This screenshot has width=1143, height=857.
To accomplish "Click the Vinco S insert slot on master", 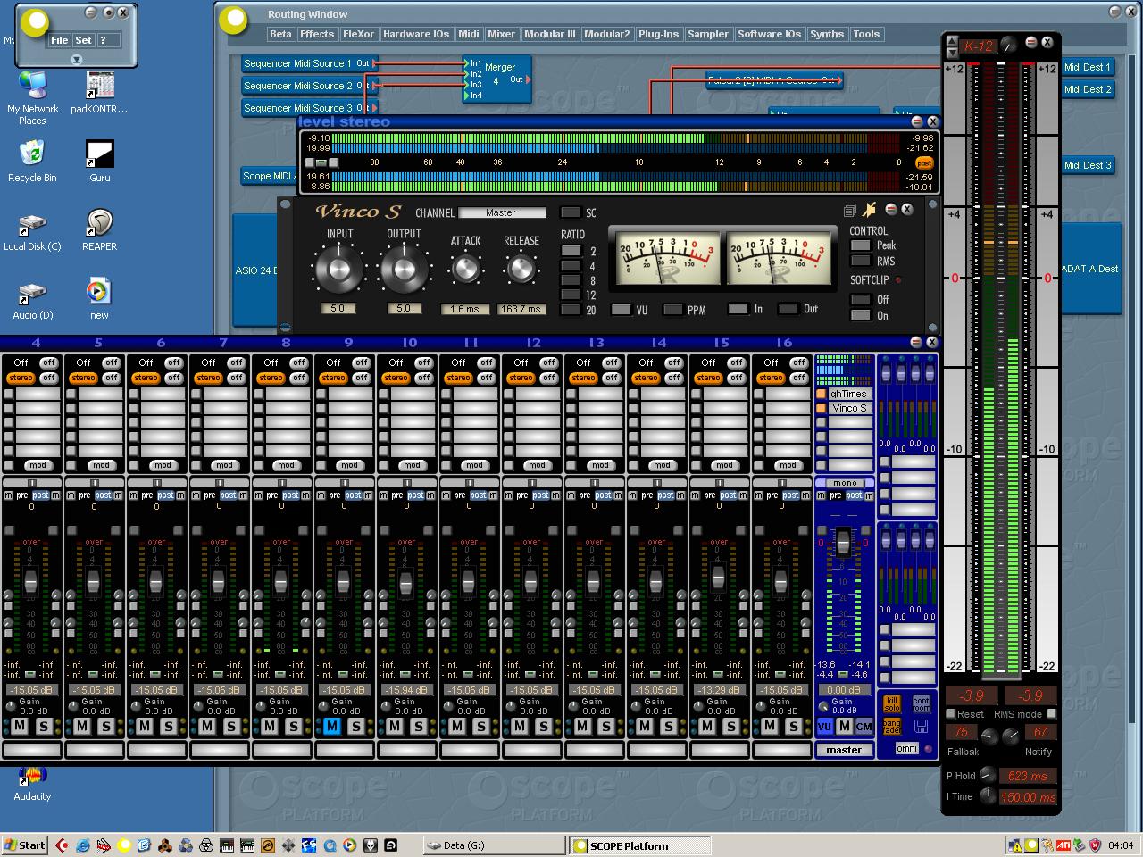I will tap(849, 408).
